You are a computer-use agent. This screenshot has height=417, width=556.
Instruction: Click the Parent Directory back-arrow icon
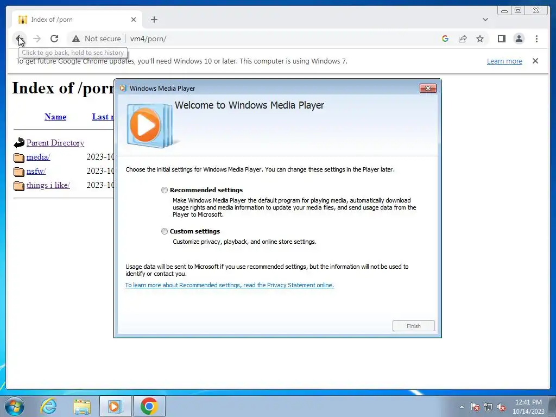tap(19, 143)
